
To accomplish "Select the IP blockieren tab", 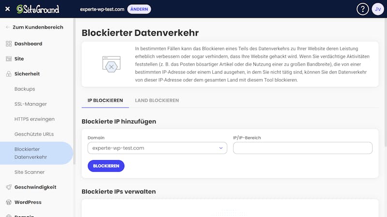I will pos(105,100).
